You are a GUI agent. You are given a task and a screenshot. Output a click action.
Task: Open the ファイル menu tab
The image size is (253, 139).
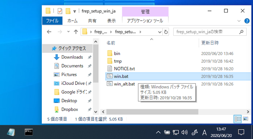52,21
